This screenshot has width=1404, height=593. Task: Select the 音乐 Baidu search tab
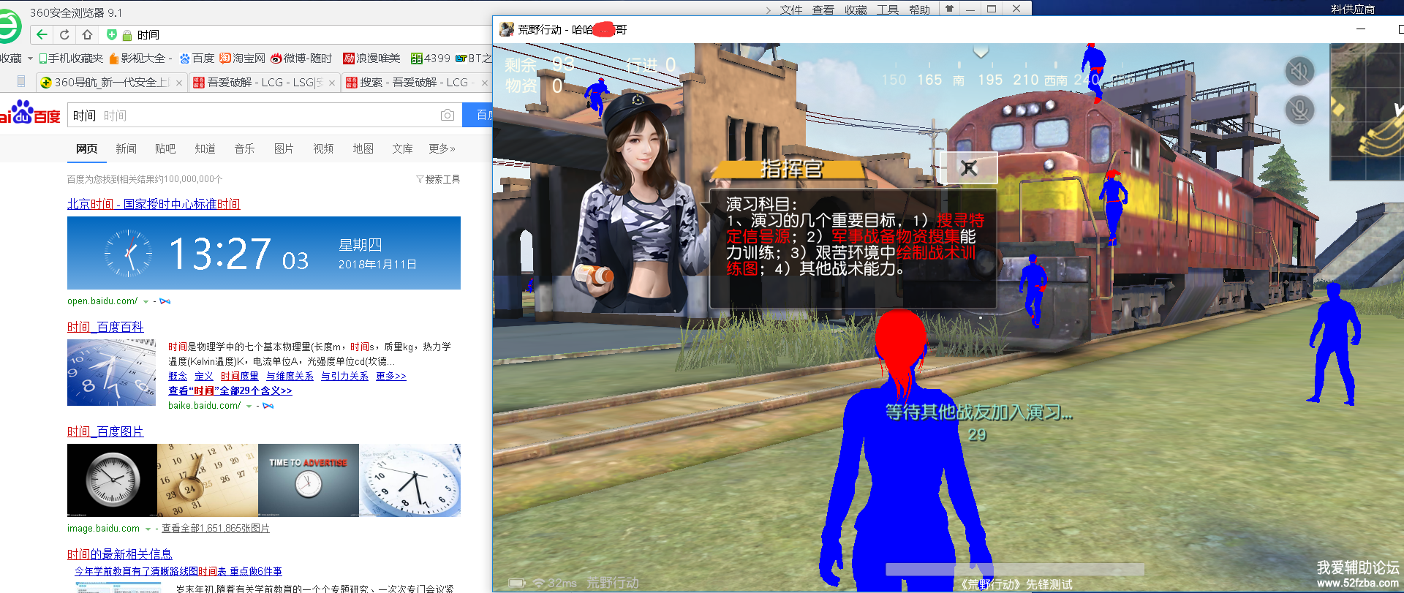(244, 148)
